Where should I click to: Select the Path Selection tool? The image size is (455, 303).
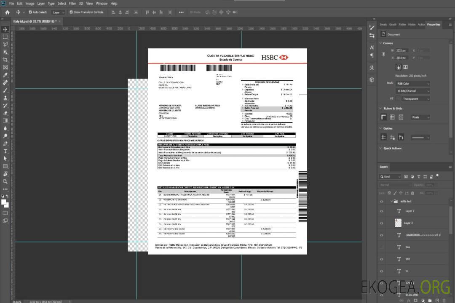click(5, 159)
